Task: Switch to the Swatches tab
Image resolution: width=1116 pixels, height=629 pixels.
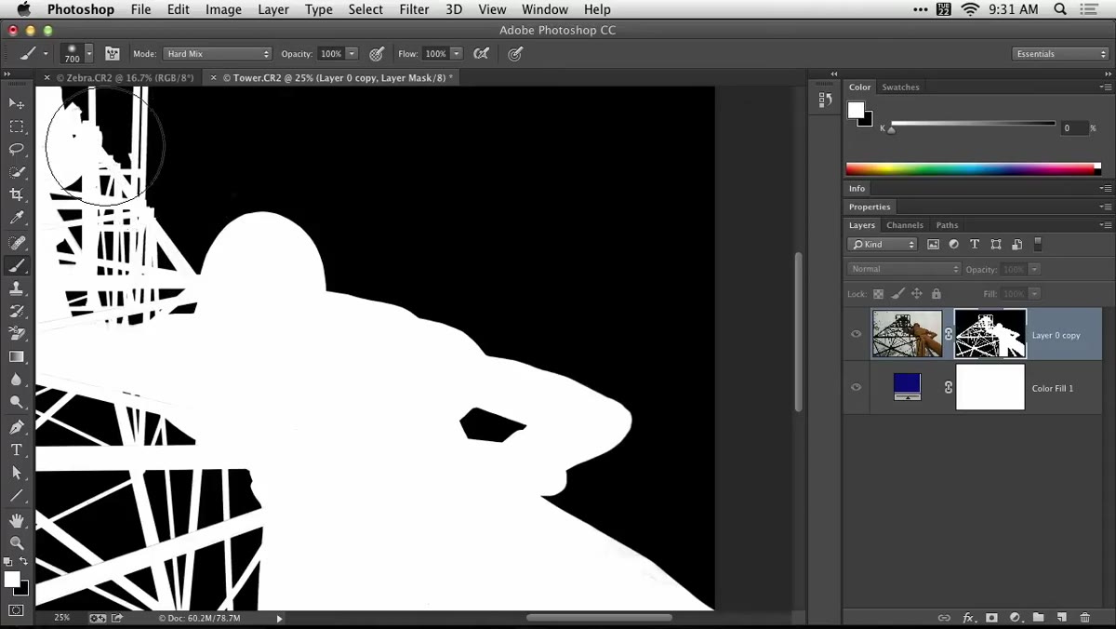Action: click(900, 87)
